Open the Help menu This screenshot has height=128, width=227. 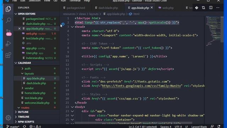coord(87,1)
